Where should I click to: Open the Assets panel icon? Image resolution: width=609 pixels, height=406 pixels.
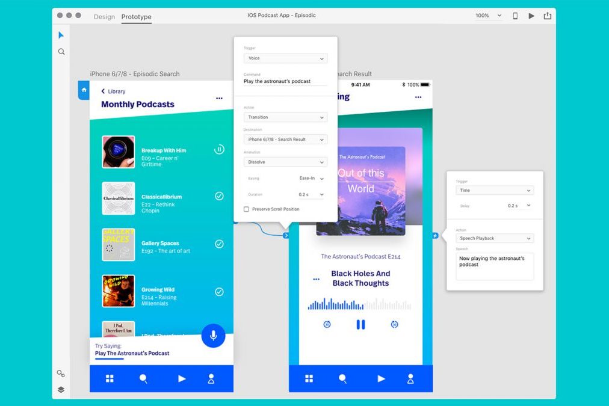coord(61,374)
